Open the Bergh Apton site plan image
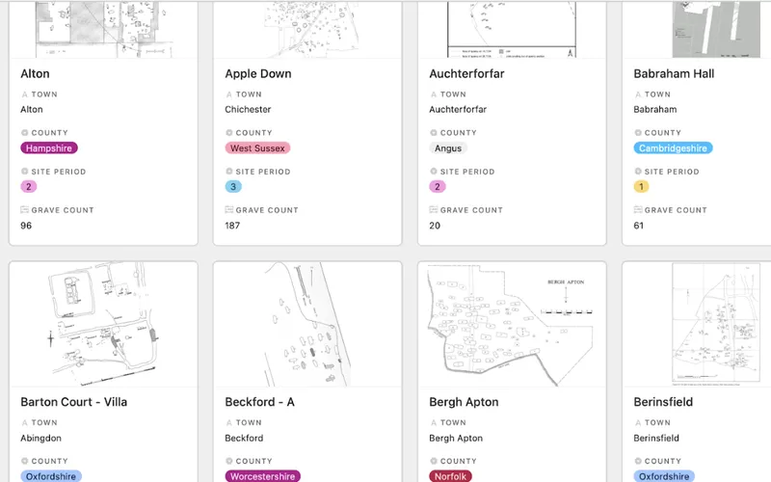Image resolution: width=771 pixels, height=482 pixels. coord(512,324)
